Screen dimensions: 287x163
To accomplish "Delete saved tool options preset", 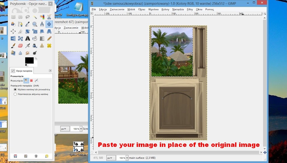I will click(x=36, y=156).
